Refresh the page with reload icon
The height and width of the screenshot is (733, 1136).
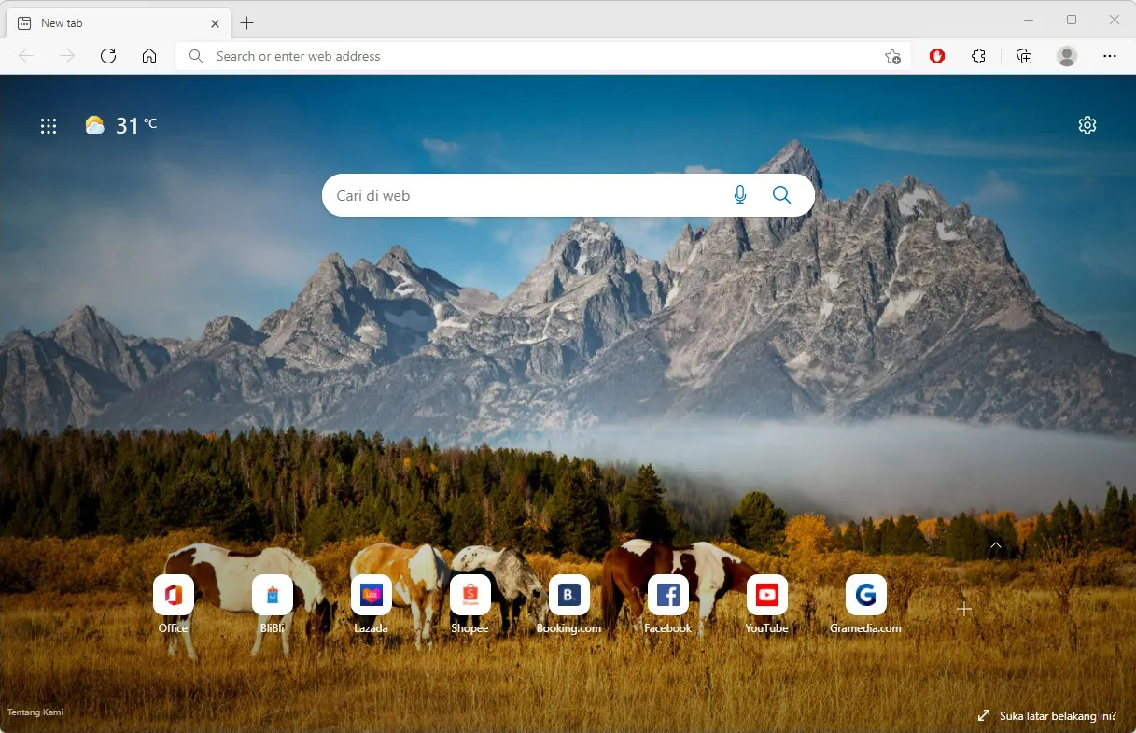pos(108,56)
